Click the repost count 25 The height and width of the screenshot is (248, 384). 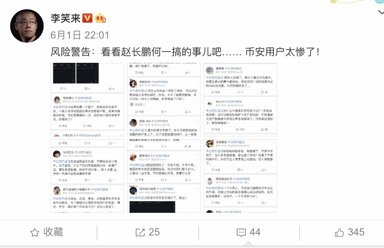(154, 232)
